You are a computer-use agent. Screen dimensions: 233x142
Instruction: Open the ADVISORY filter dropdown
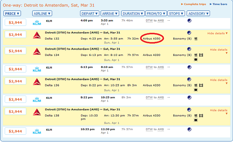[x=198, y=13]
